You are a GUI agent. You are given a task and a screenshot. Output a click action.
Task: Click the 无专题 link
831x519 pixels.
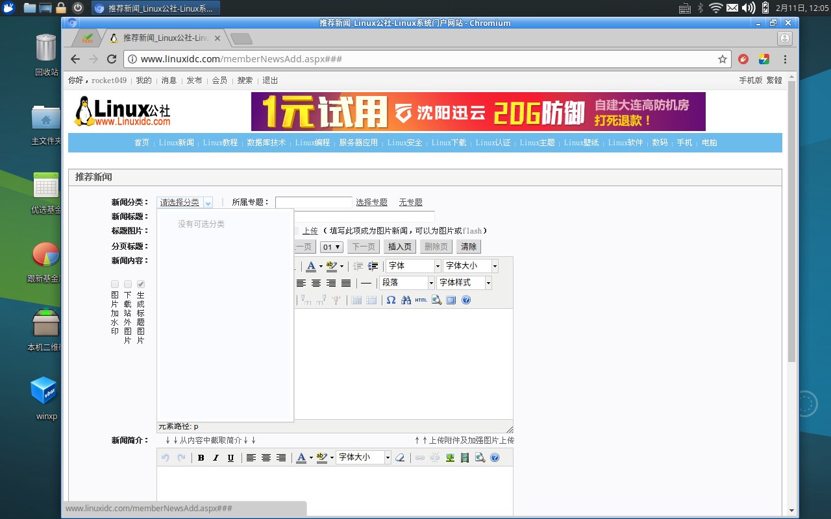click(x=411, y=202)
